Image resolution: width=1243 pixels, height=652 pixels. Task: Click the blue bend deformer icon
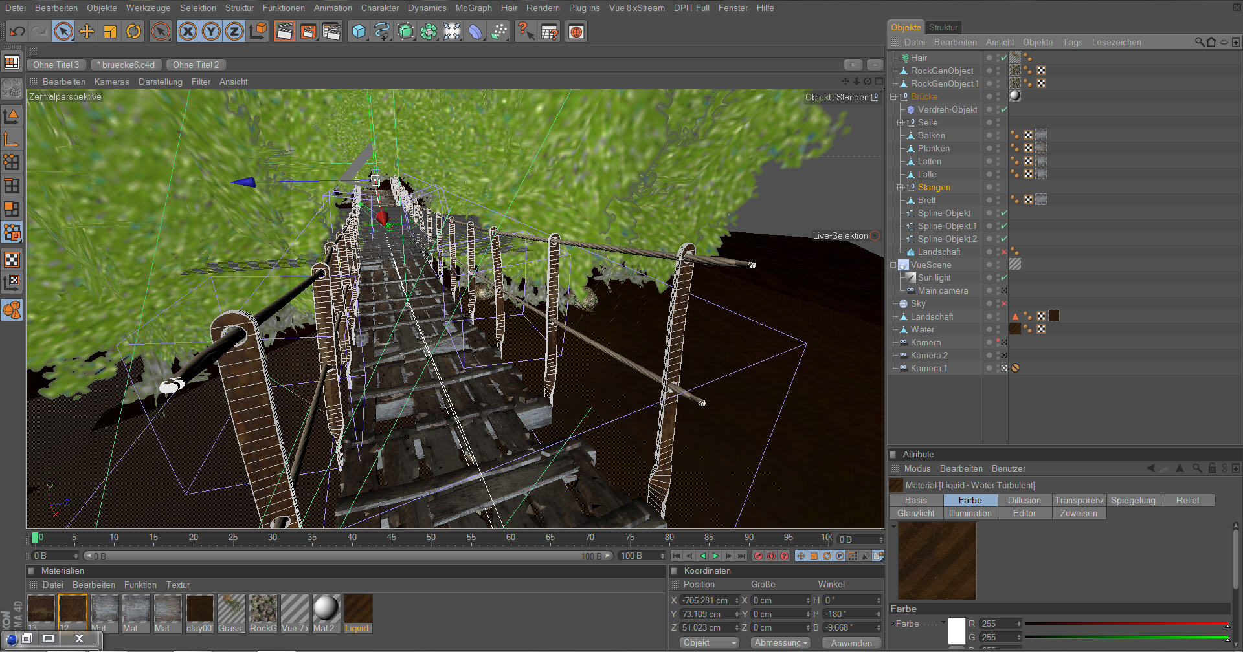tap(476, 31)
